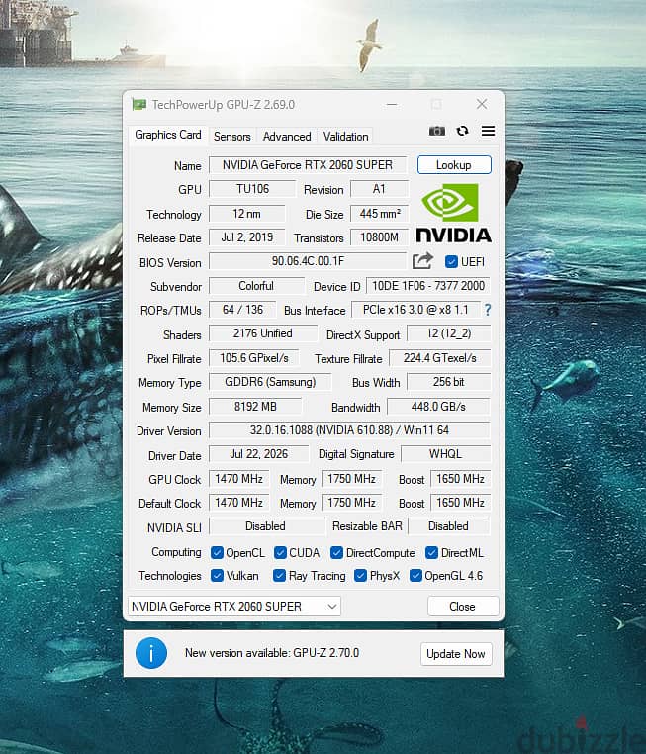646x754 pixels.
Task: Click the Release Date field Jul 2, 2019
Action: tap(247, 237)
